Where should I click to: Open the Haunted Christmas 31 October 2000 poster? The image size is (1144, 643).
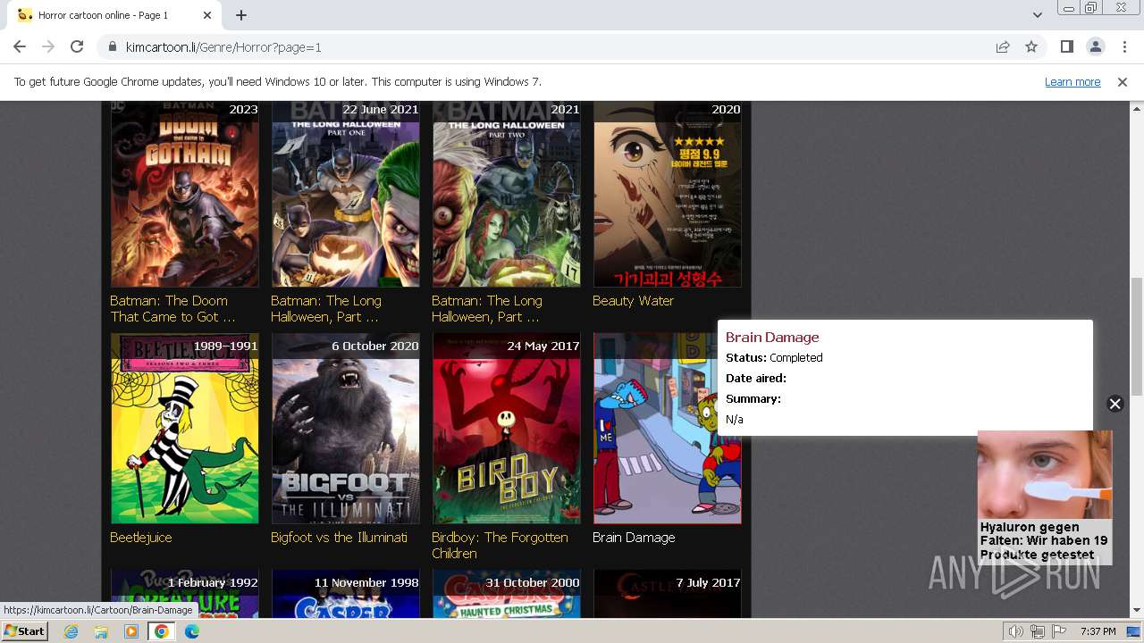pyautogui.click(x=507, y=594)
